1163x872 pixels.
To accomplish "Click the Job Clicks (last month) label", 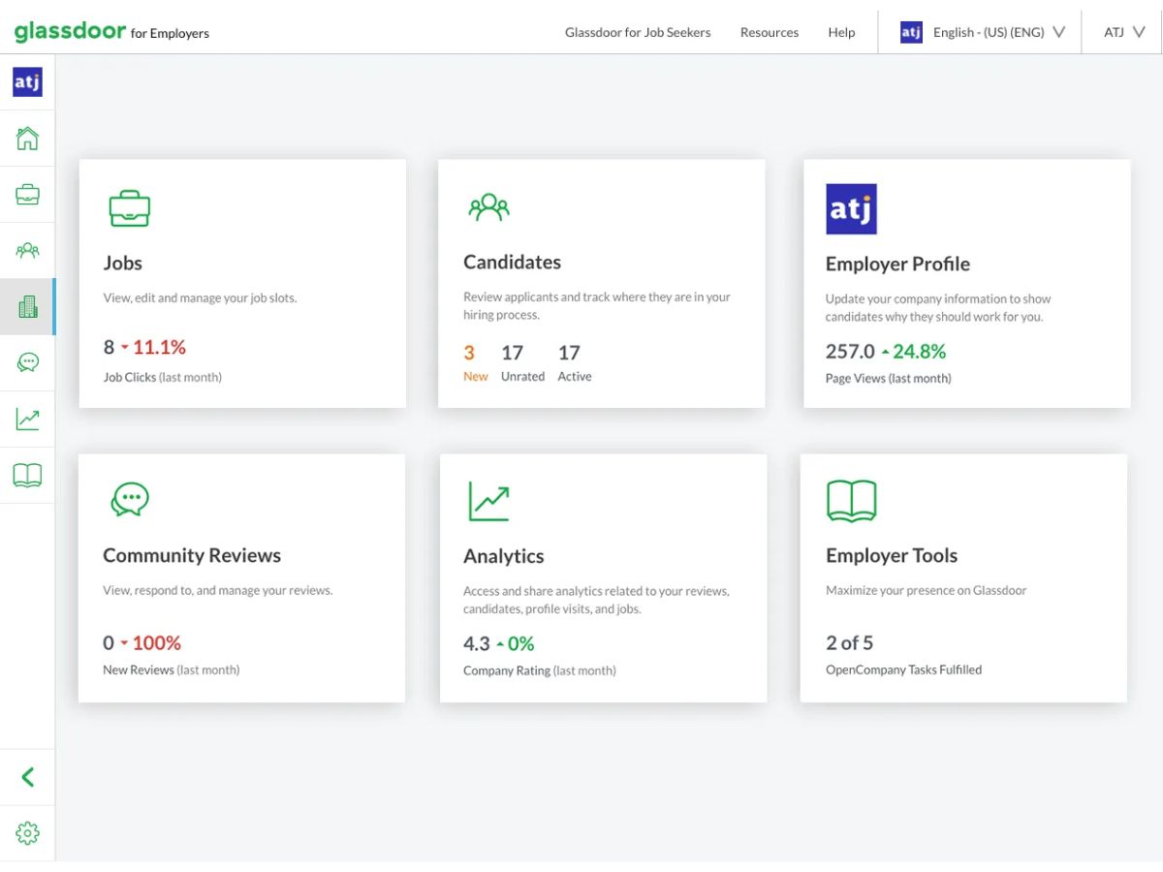I will click(x=163, y=377).
